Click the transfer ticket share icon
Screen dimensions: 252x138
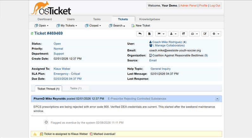coord(184,34)
